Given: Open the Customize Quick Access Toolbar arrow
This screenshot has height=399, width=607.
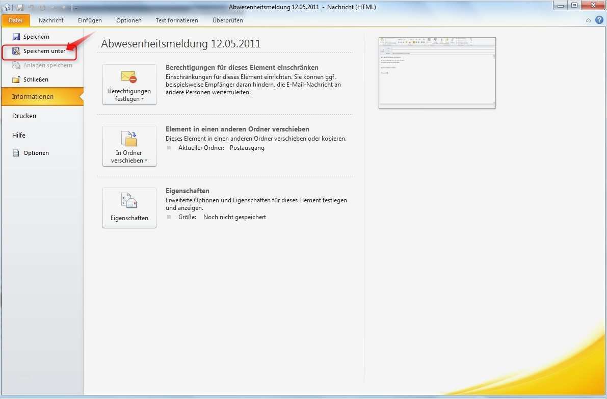Looking at the screenshot, I should pos(75,7).
